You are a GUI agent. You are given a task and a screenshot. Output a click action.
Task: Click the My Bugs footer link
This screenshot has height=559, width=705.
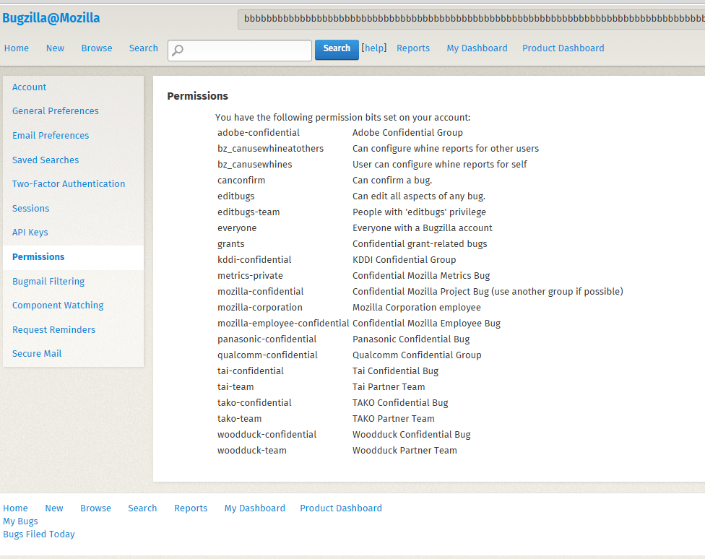(20, 521)
